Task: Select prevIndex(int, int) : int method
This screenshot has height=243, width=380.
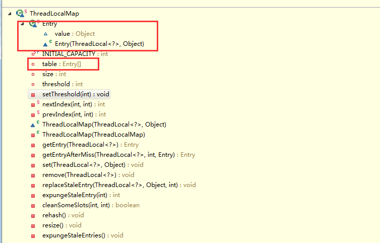Action: [x=74, y=114]
